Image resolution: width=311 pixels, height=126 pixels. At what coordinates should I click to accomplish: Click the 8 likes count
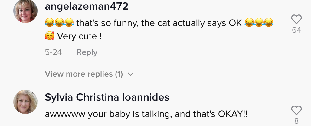(296, 121)
